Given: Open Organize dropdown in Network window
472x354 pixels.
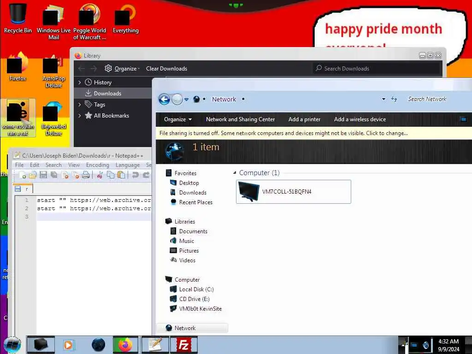Looking at the screenshot, I should pyautogui.click(x=178, y=119).
